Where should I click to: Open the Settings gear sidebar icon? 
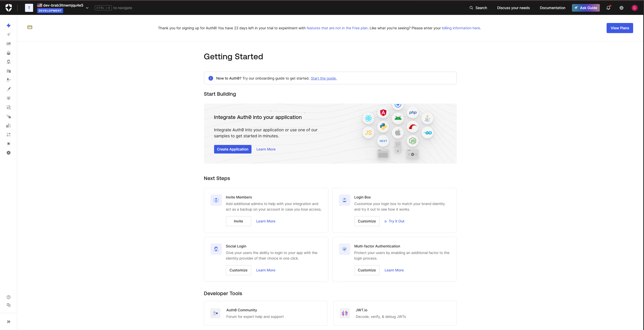(9, 153)
